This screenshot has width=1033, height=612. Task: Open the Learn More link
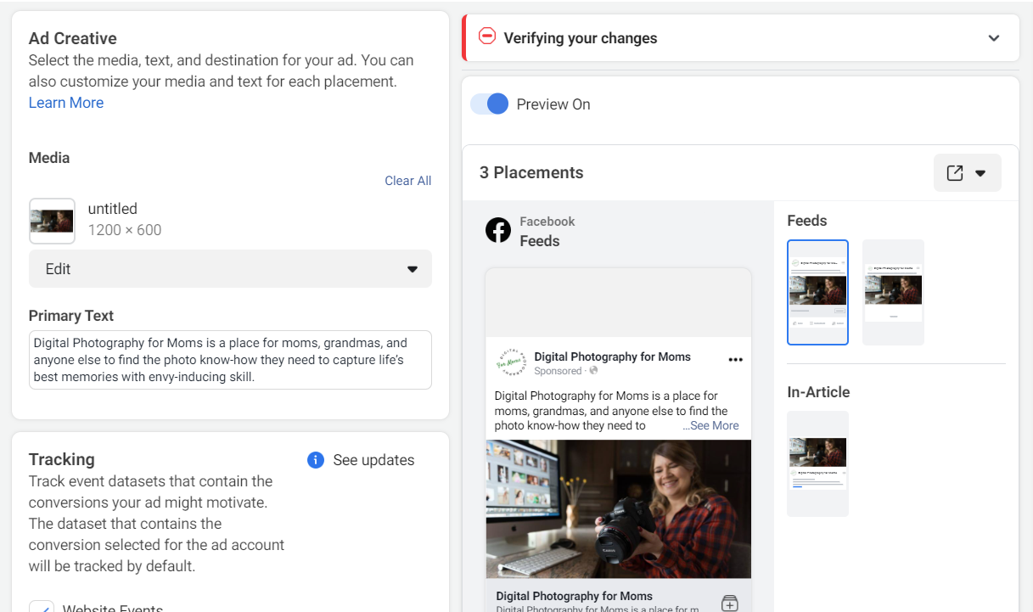tap(66, 103)
